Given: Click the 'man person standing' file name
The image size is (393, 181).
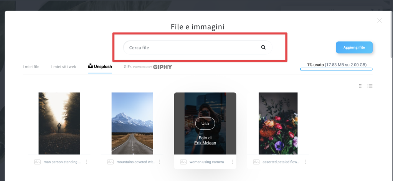Looking at the screenshot, I should (x=62, y=162).
